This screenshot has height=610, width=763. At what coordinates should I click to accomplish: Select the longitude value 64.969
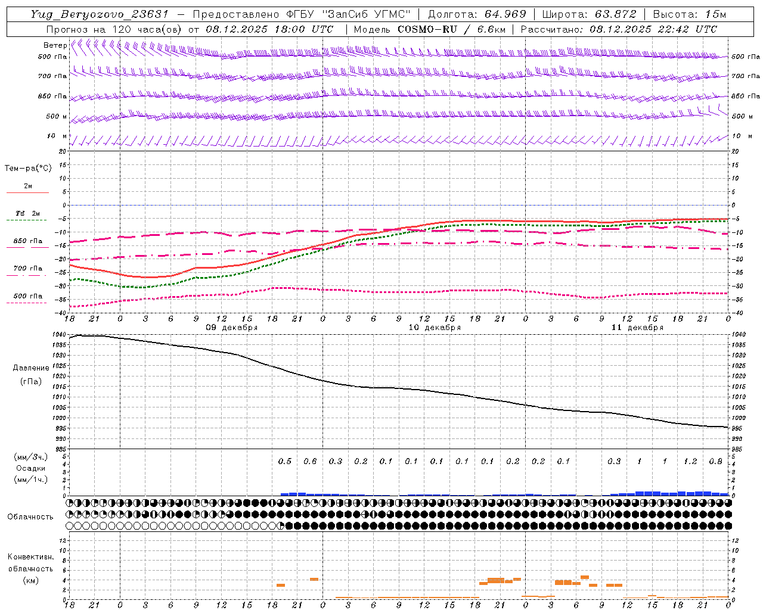pos(504,14)
